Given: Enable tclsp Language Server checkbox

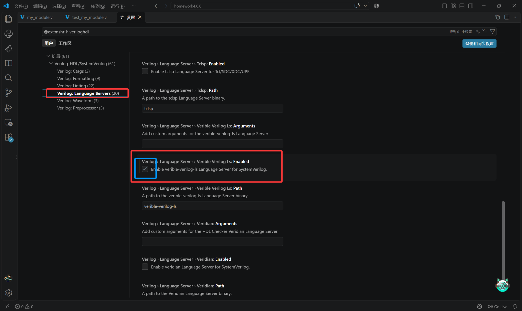Looking at the screenshot, I should pyautogui.click(x=145, y=71).
